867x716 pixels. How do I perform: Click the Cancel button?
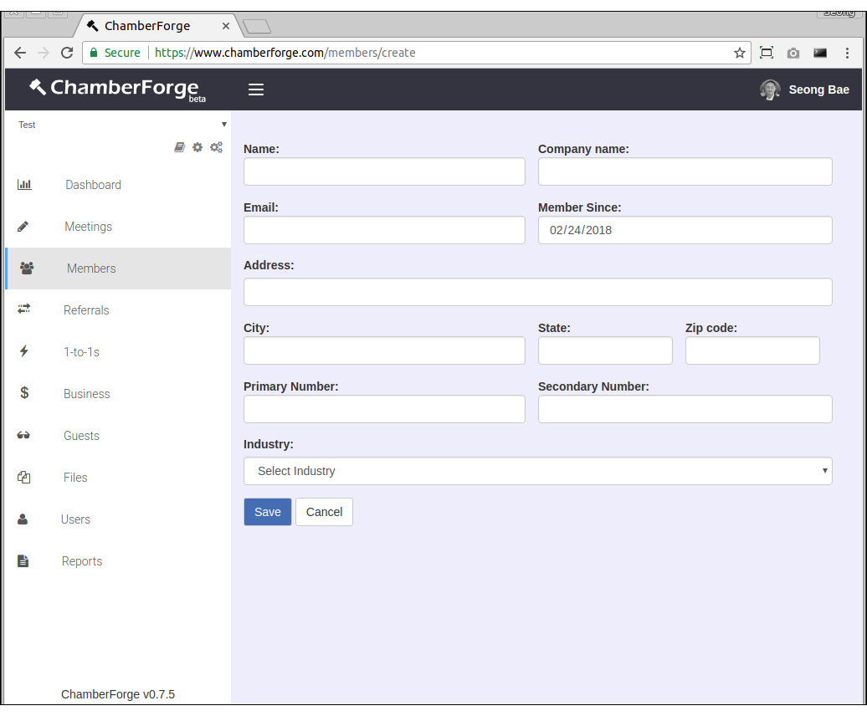(x=324, y=512)
